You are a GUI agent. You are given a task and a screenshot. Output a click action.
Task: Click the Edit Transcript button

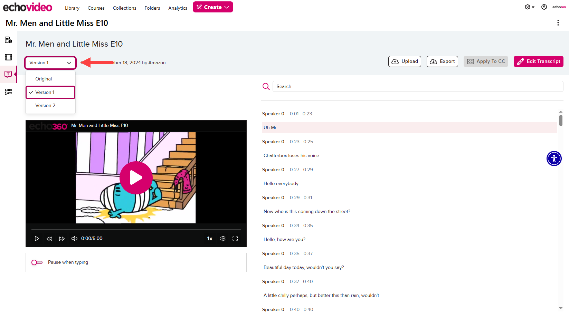538,61
